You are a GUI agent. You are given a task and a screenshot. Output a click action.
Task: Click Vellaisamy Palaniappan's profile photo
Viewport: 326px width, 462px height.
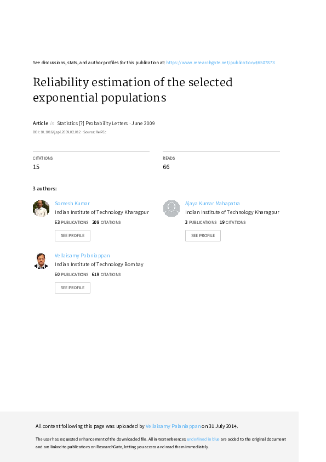(41, 261)
